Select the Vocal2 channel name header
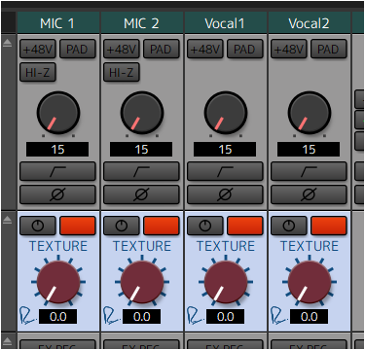The width and height of the screenshot is (365, 350). click(310, 23)
